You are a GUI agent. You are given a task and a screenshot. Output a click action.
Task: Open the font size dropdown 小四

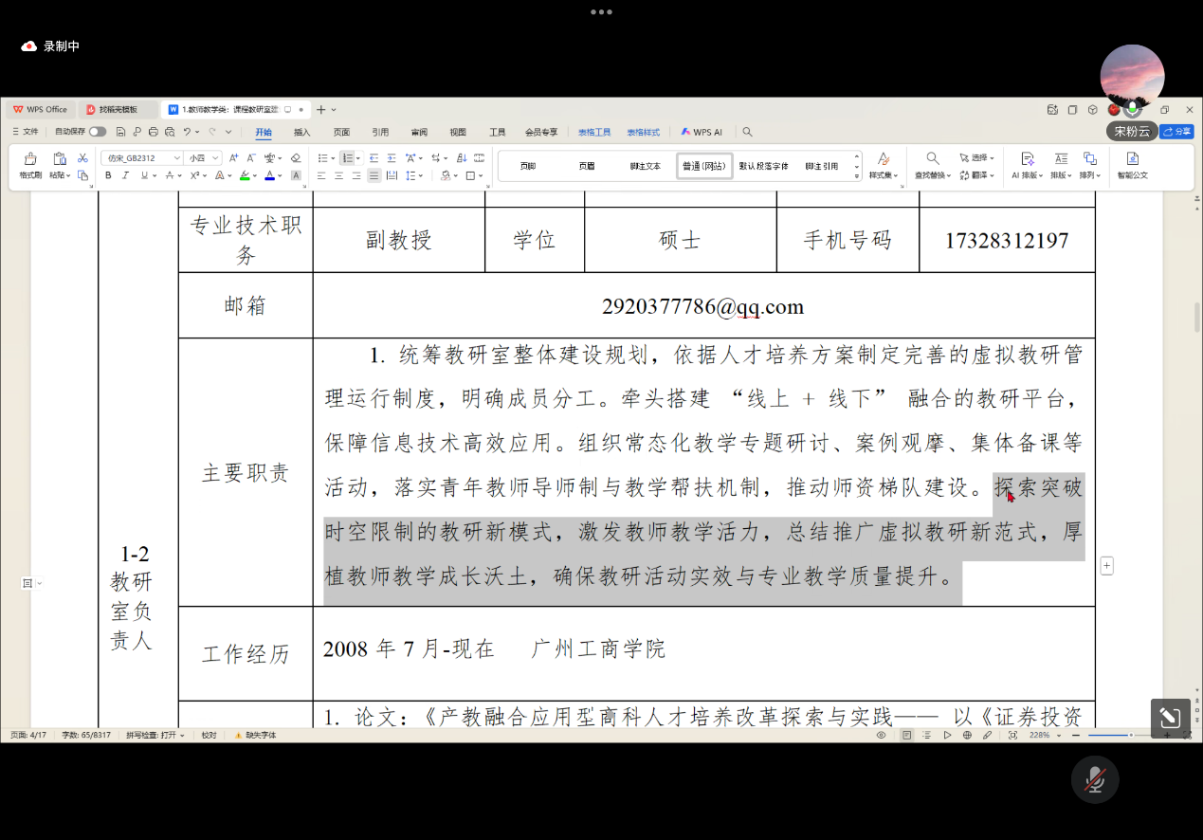(203, 158)
